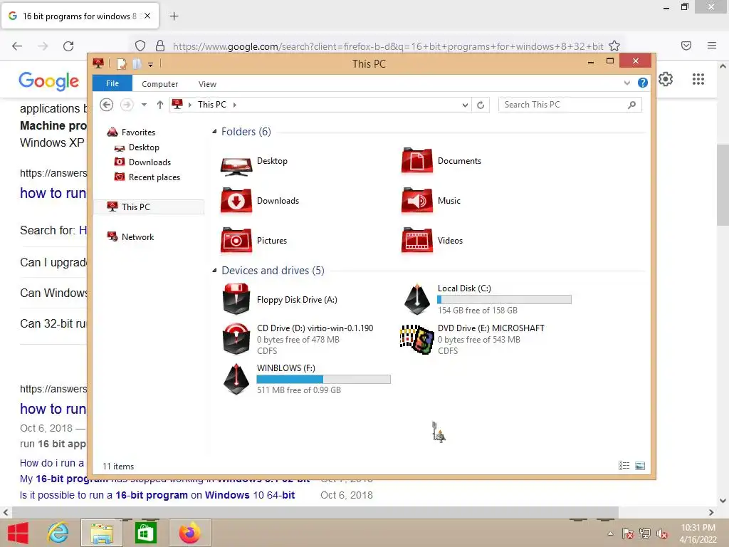
Task: Select CD Drive (D:) virtio-win icon
Action: point(236,339)
